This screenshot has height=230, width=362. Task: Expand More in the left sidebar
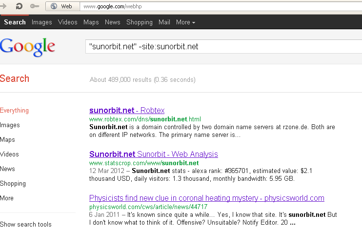point(7,198)
